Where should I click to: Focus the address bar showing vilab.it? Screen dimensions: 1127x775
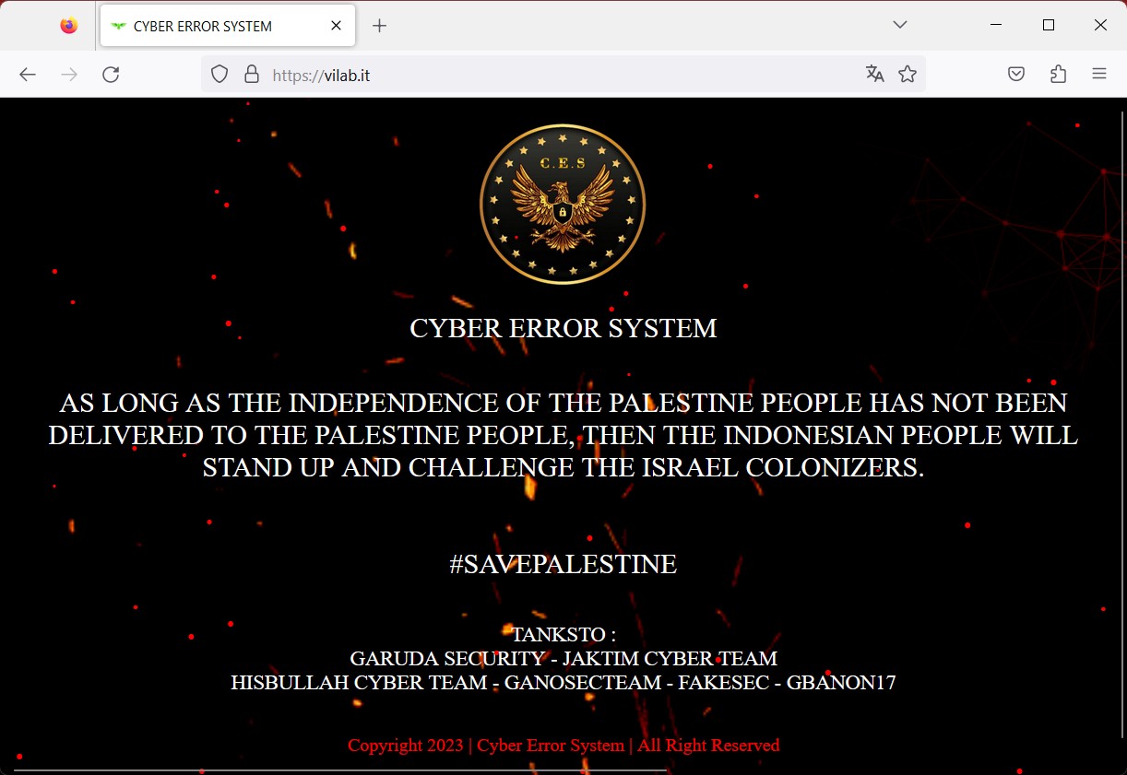[553, 75]
